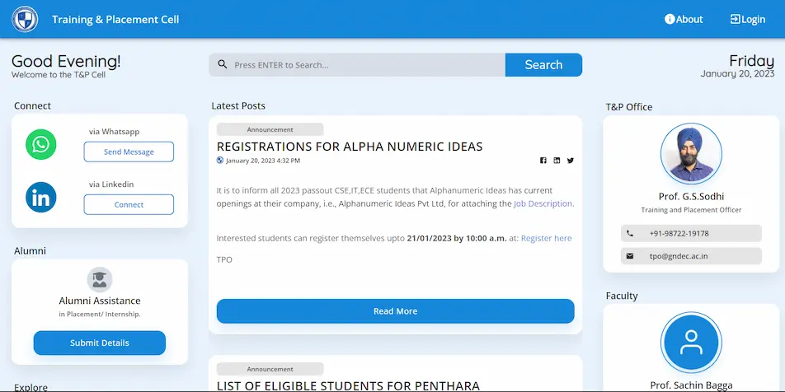
Task: Share Alpha Numeric post on Twitter
Action: pos(570,161)
